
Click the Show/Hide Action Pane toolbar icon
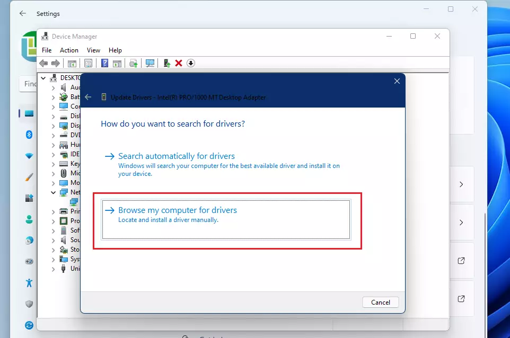pyautogui.click(x=117, y=63)
